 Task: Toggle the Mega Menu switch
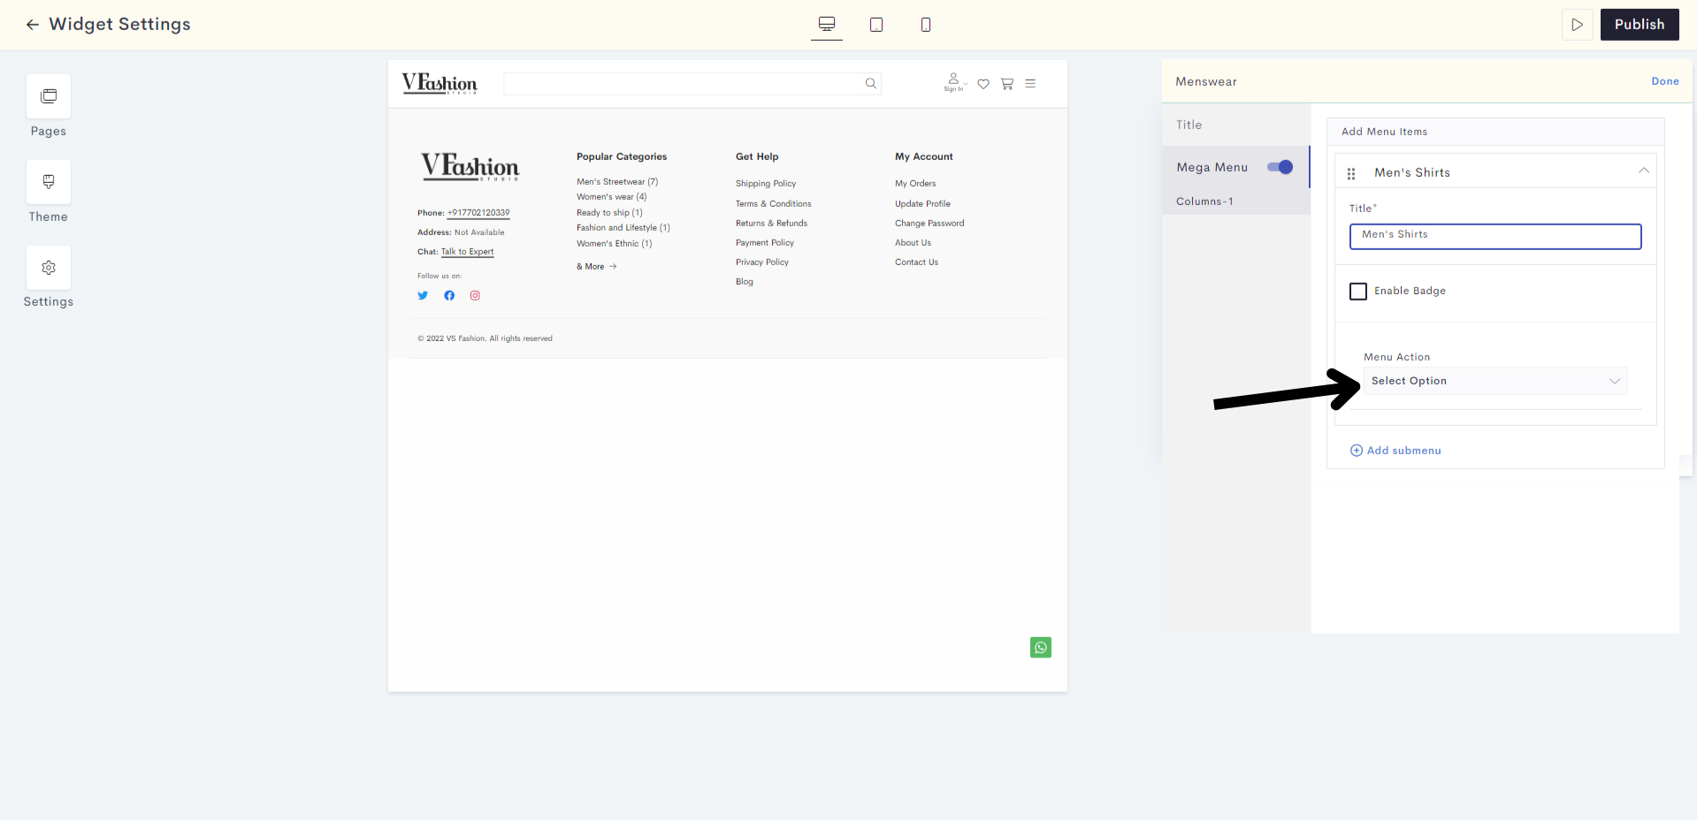[x=1280, y=167]
